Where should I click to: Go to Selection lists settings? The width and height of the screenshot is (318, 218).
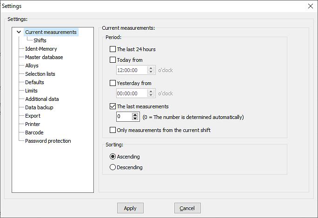(40, 74)
